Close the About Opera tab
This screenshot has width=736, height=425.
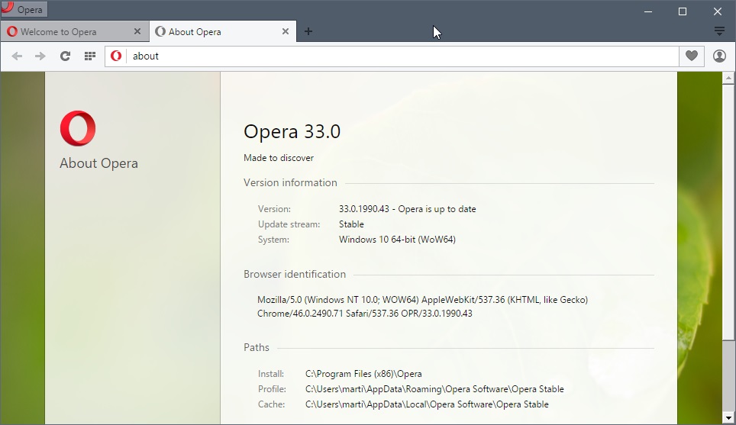pos(286,31)
